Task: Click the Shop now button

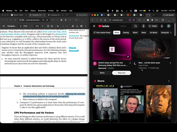Action: [121, 73]
